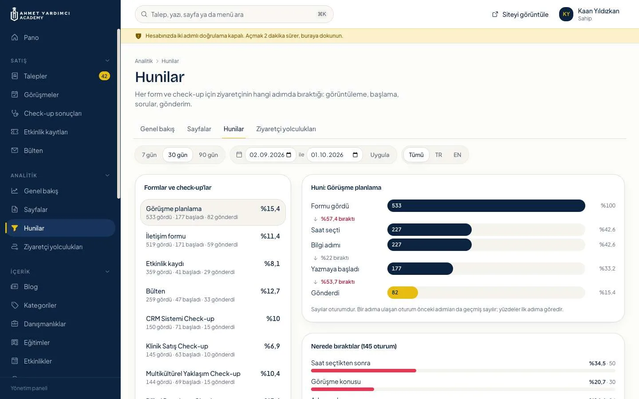Select the Hunilar tab
This screenshot has width=639, height=399.
[234, 129]
